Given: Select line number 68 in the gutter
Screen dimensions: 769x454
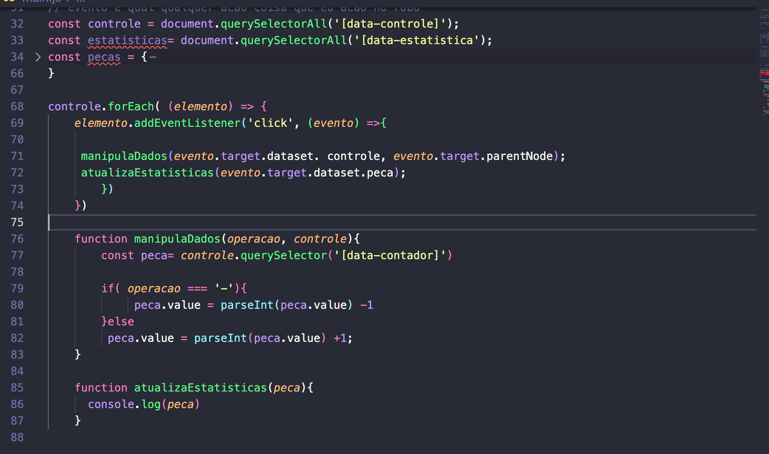Looking at the screenshot, I should click(17, 107).
